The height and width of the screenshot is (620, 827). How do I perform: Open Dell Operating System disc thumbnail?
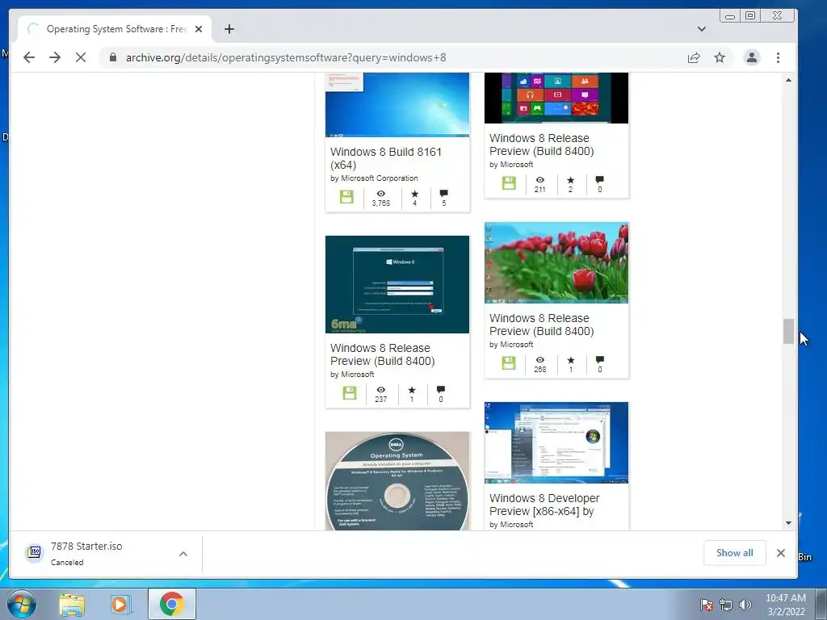[397, 481]
